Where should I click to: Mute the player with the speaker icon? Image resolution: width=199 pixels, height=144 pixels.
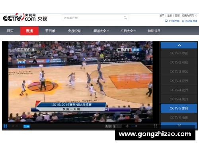127,126
